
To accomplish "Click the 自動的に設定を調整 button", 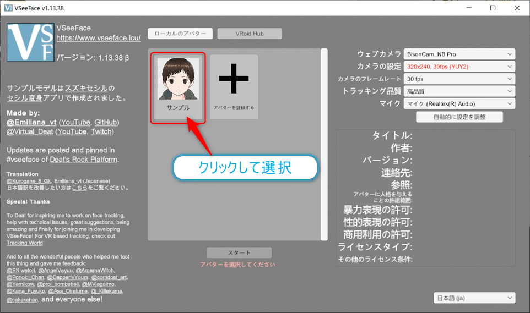I will click(459, 117).
